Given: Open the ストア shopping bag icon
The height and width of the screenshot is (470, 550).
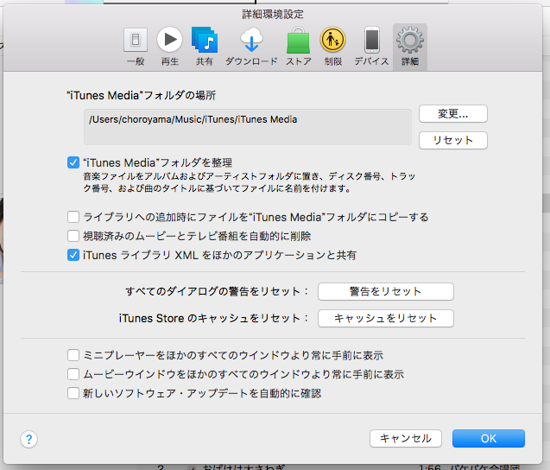Looking at the screenshot, I should pos(298,40).
